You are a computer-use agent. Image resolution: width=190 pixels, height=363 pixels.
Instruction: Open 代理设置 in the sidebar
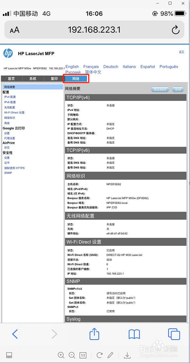click(x=9, y=138)
